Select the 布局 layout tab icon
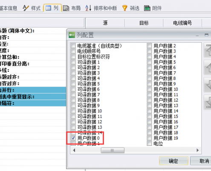211x171 pixels. 66,8
